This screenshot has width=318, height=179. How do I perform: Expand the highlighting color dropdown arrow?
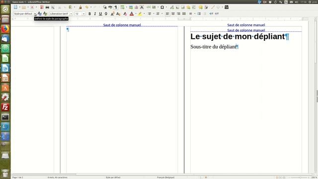(x=144, y=13)
